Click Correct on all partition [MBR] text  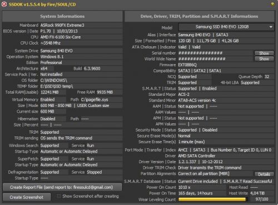coord(203,174)
